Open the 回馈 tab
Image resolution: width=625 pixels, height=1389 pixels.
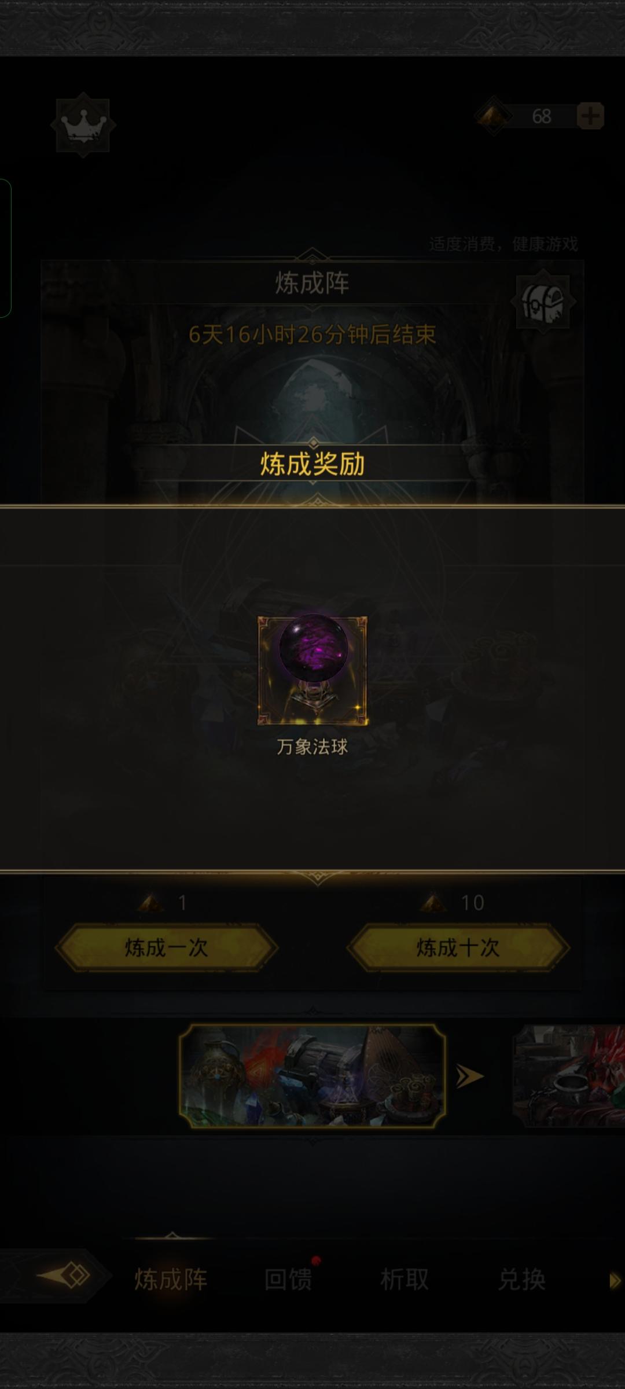click(288, 1278)
